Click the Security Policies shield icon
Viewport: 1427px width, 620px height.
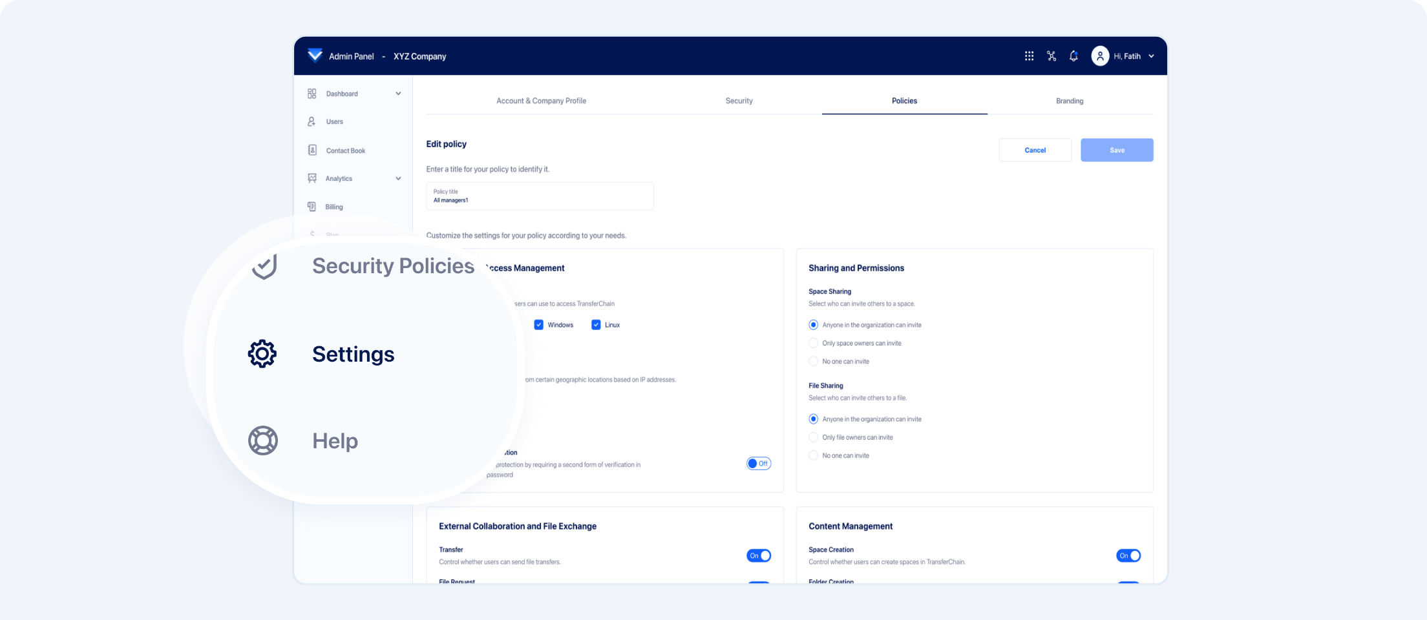pos(264,266)
